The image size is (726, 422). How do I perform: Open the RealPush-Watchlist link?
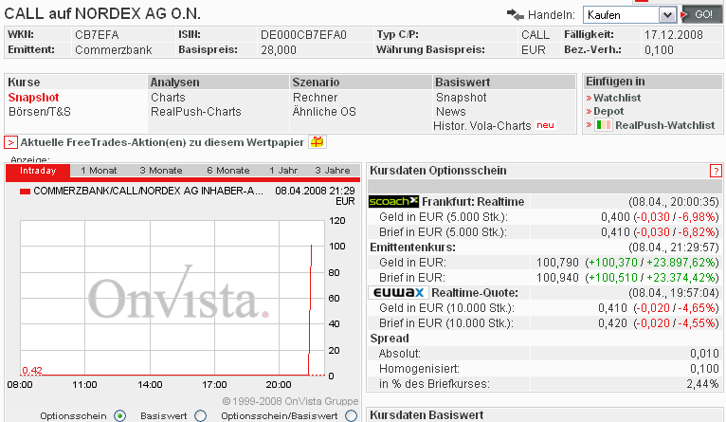665,125
